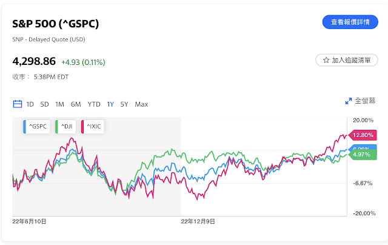Switch chart to 5Y range
388x245 pixels.
pos(124,104)
